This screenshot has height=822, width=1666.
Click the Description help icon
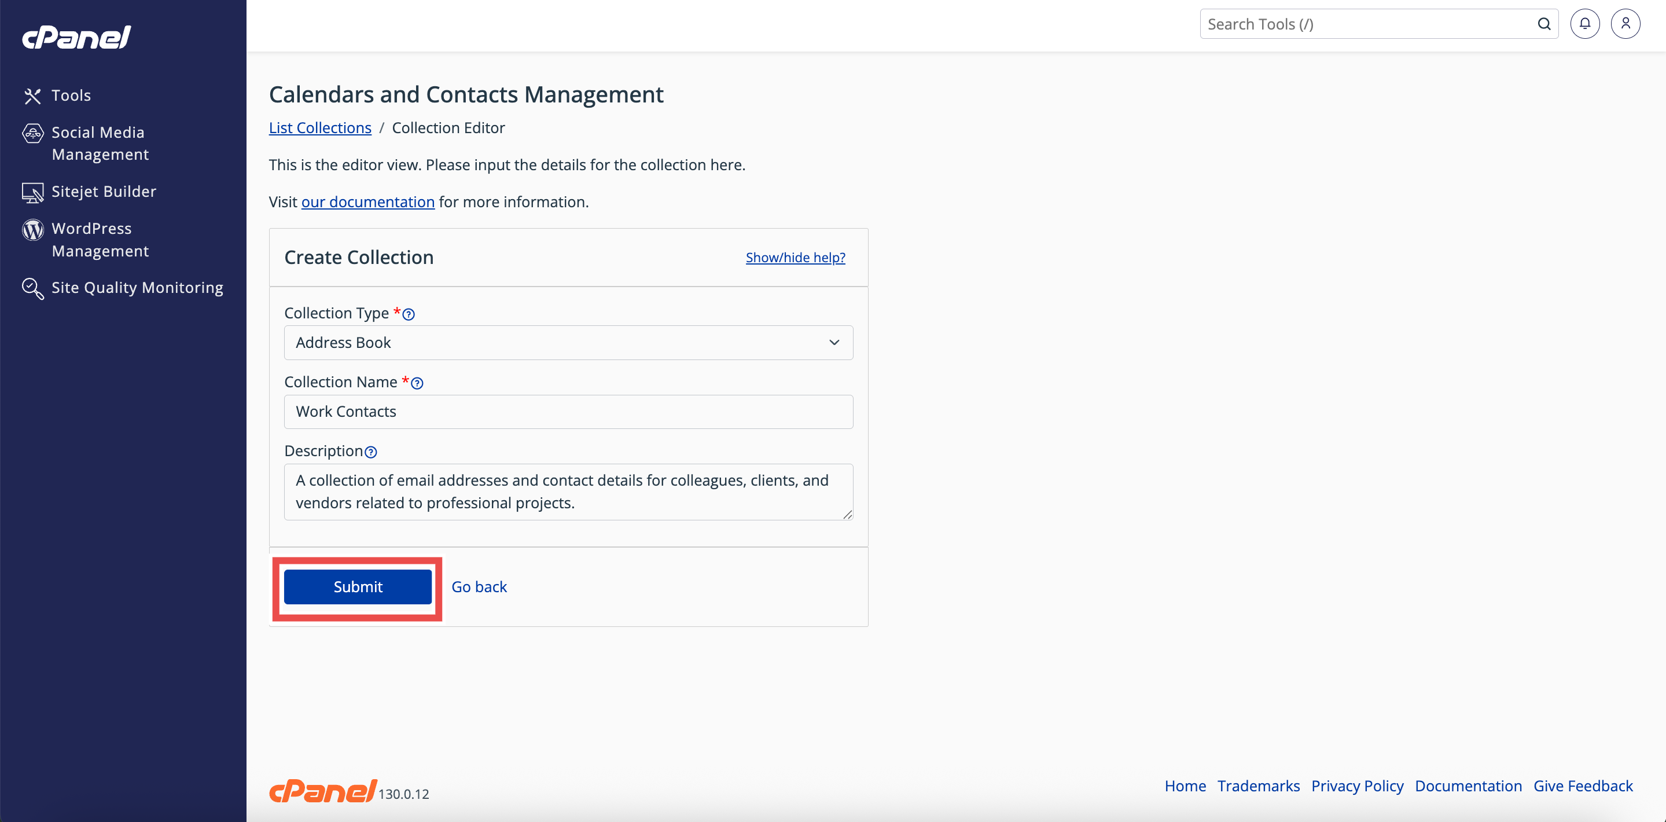370,452
